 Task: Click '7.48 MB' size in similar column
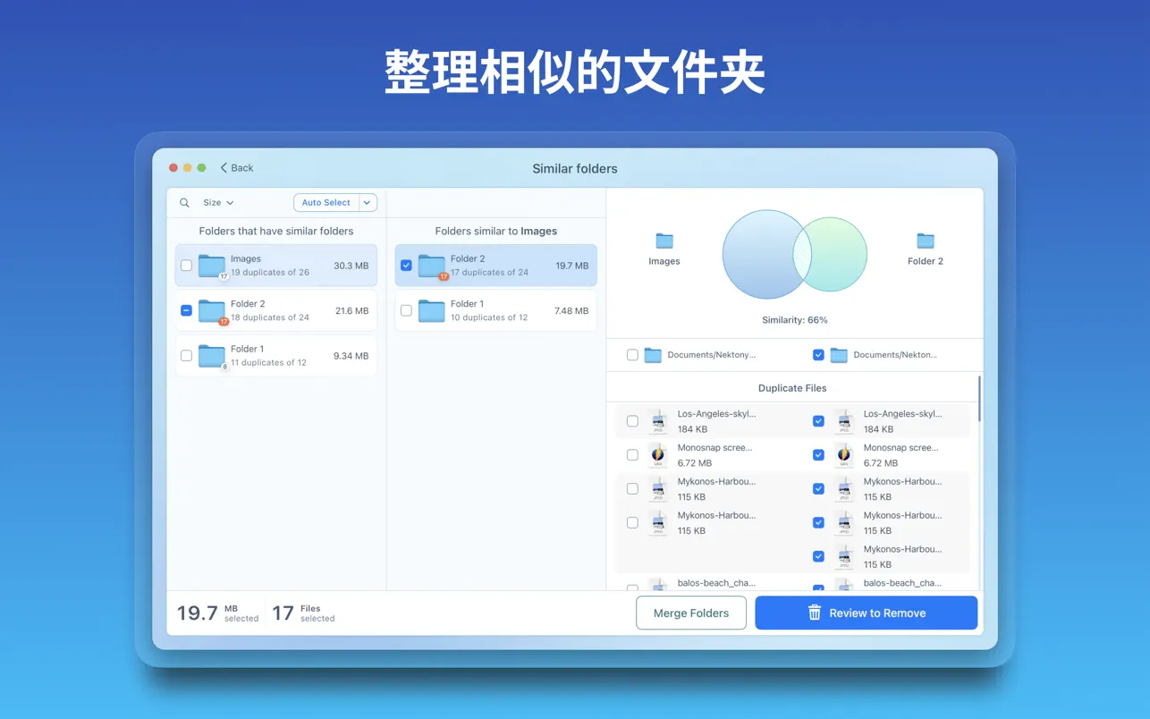pos(571,310)
